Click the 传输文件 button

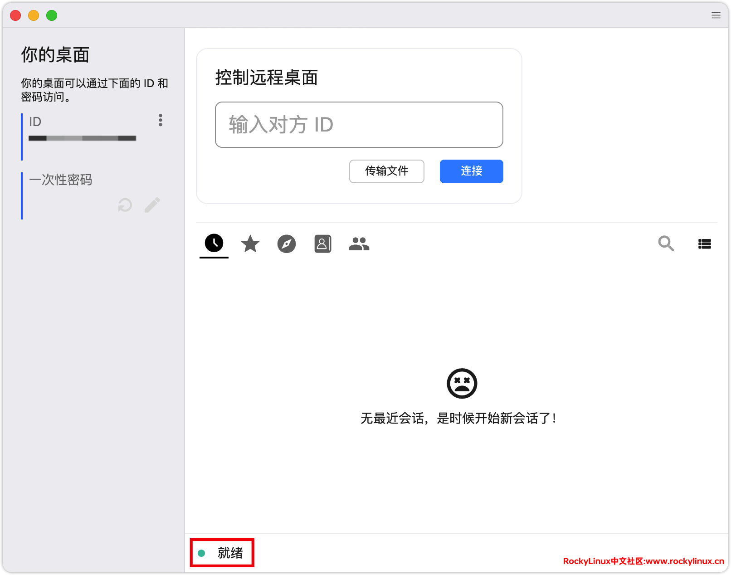point(386,171)
